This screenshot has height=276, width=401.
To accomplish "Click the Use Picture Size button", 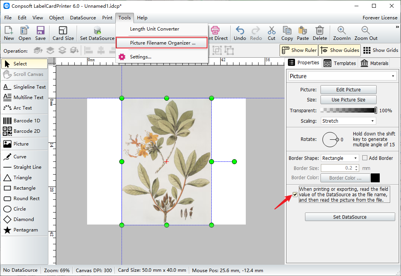I will tap(348, 100).
